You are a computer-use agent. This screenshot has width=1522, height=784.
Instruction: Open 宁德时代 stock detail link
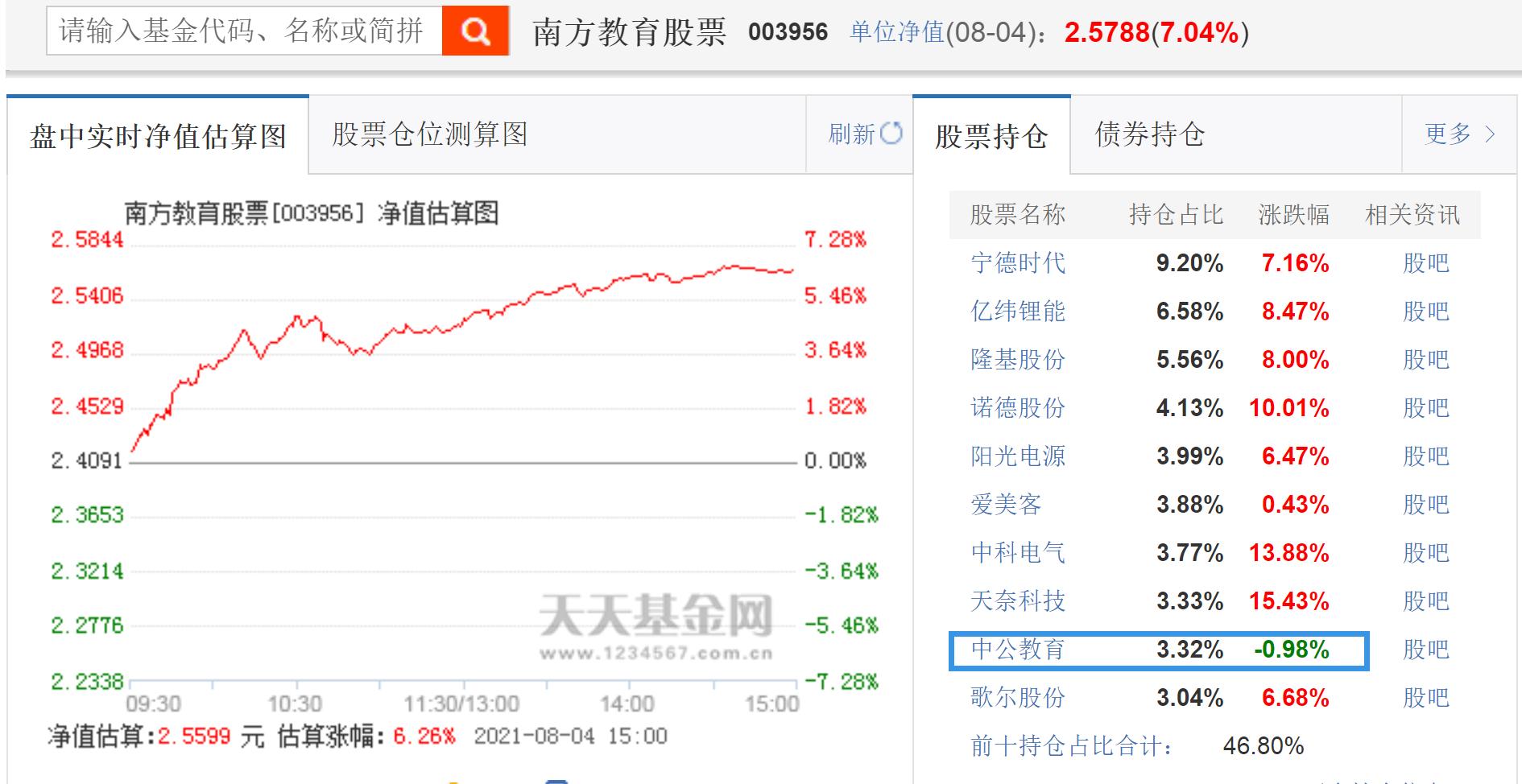point(1018,262)
